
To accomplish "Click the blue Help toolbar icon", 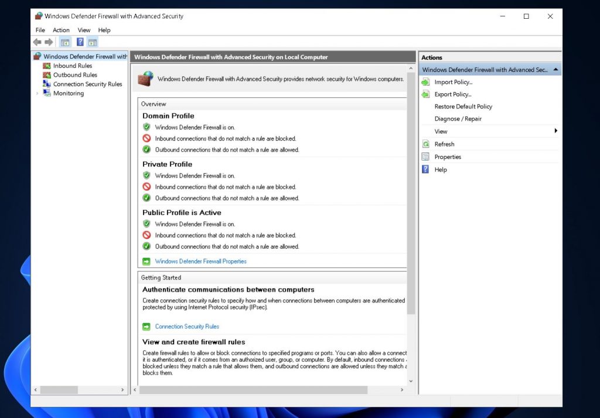I will coord(80,42).
